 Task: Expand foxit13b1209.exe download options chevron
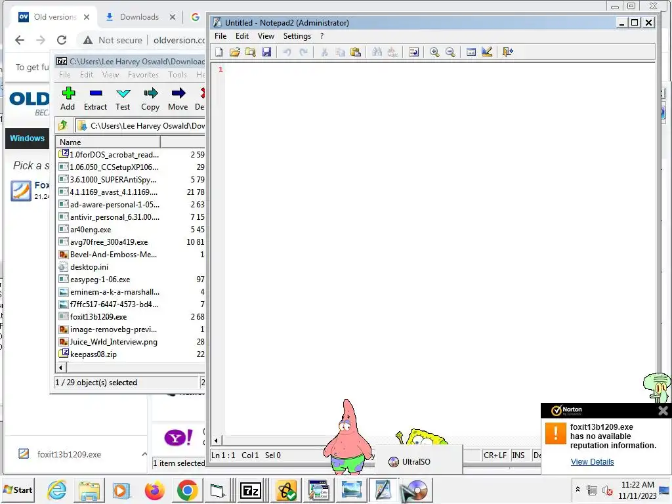tap(144, 454)
